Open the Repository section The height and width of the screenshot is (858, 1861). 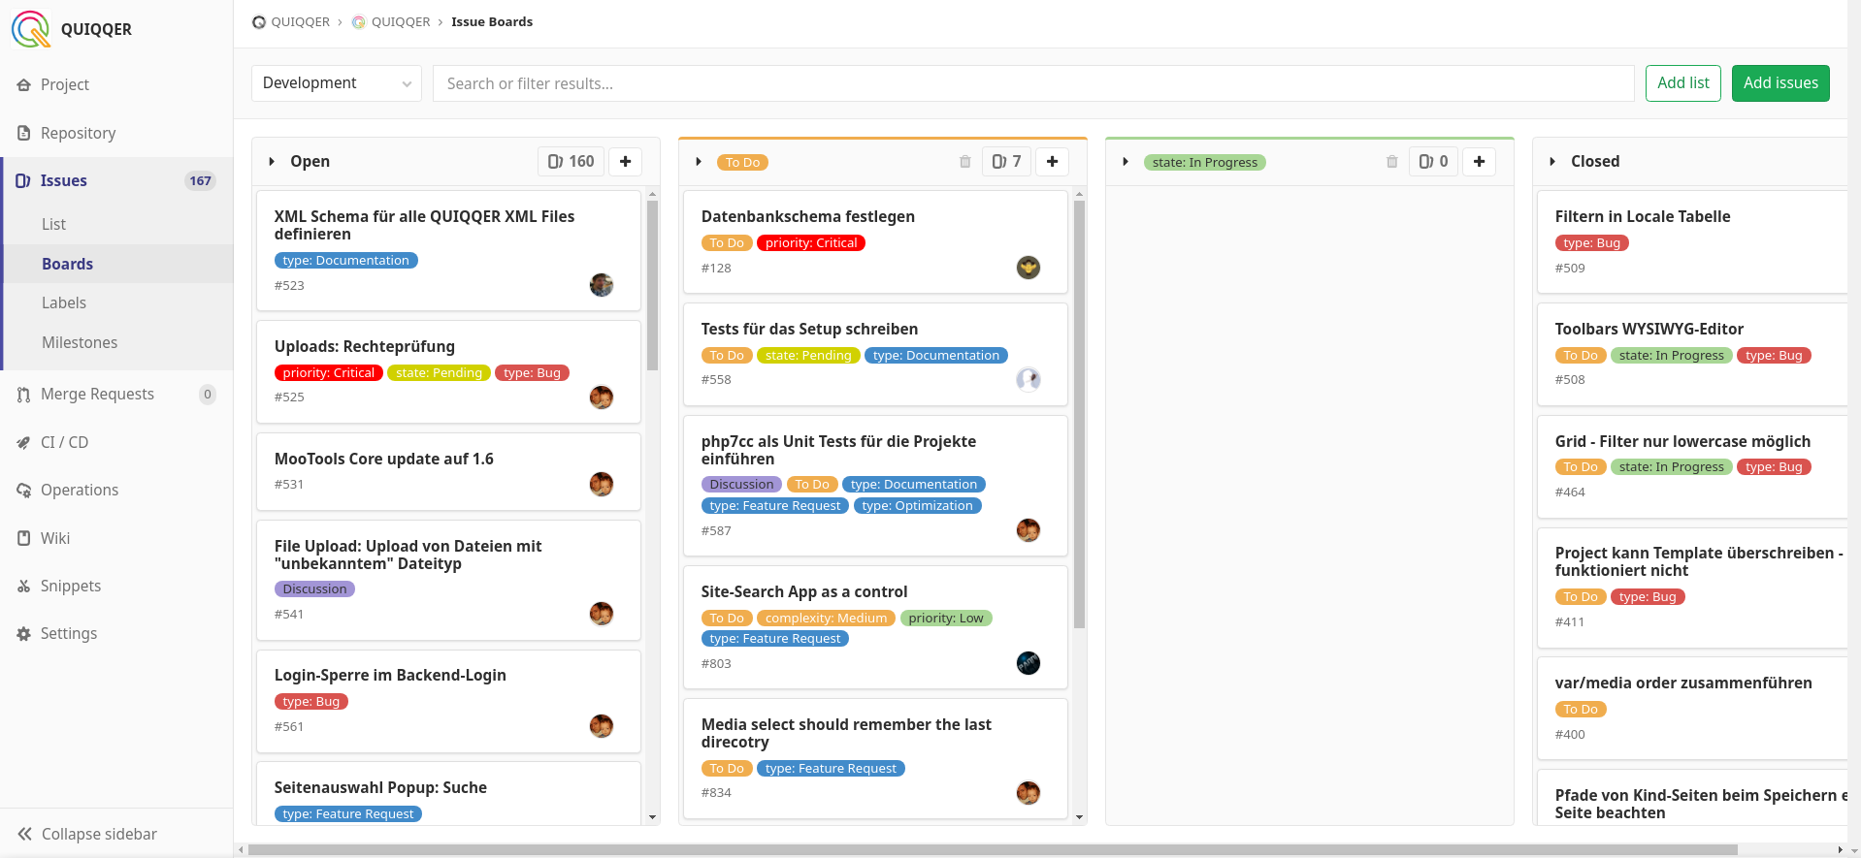click(78, 133)
